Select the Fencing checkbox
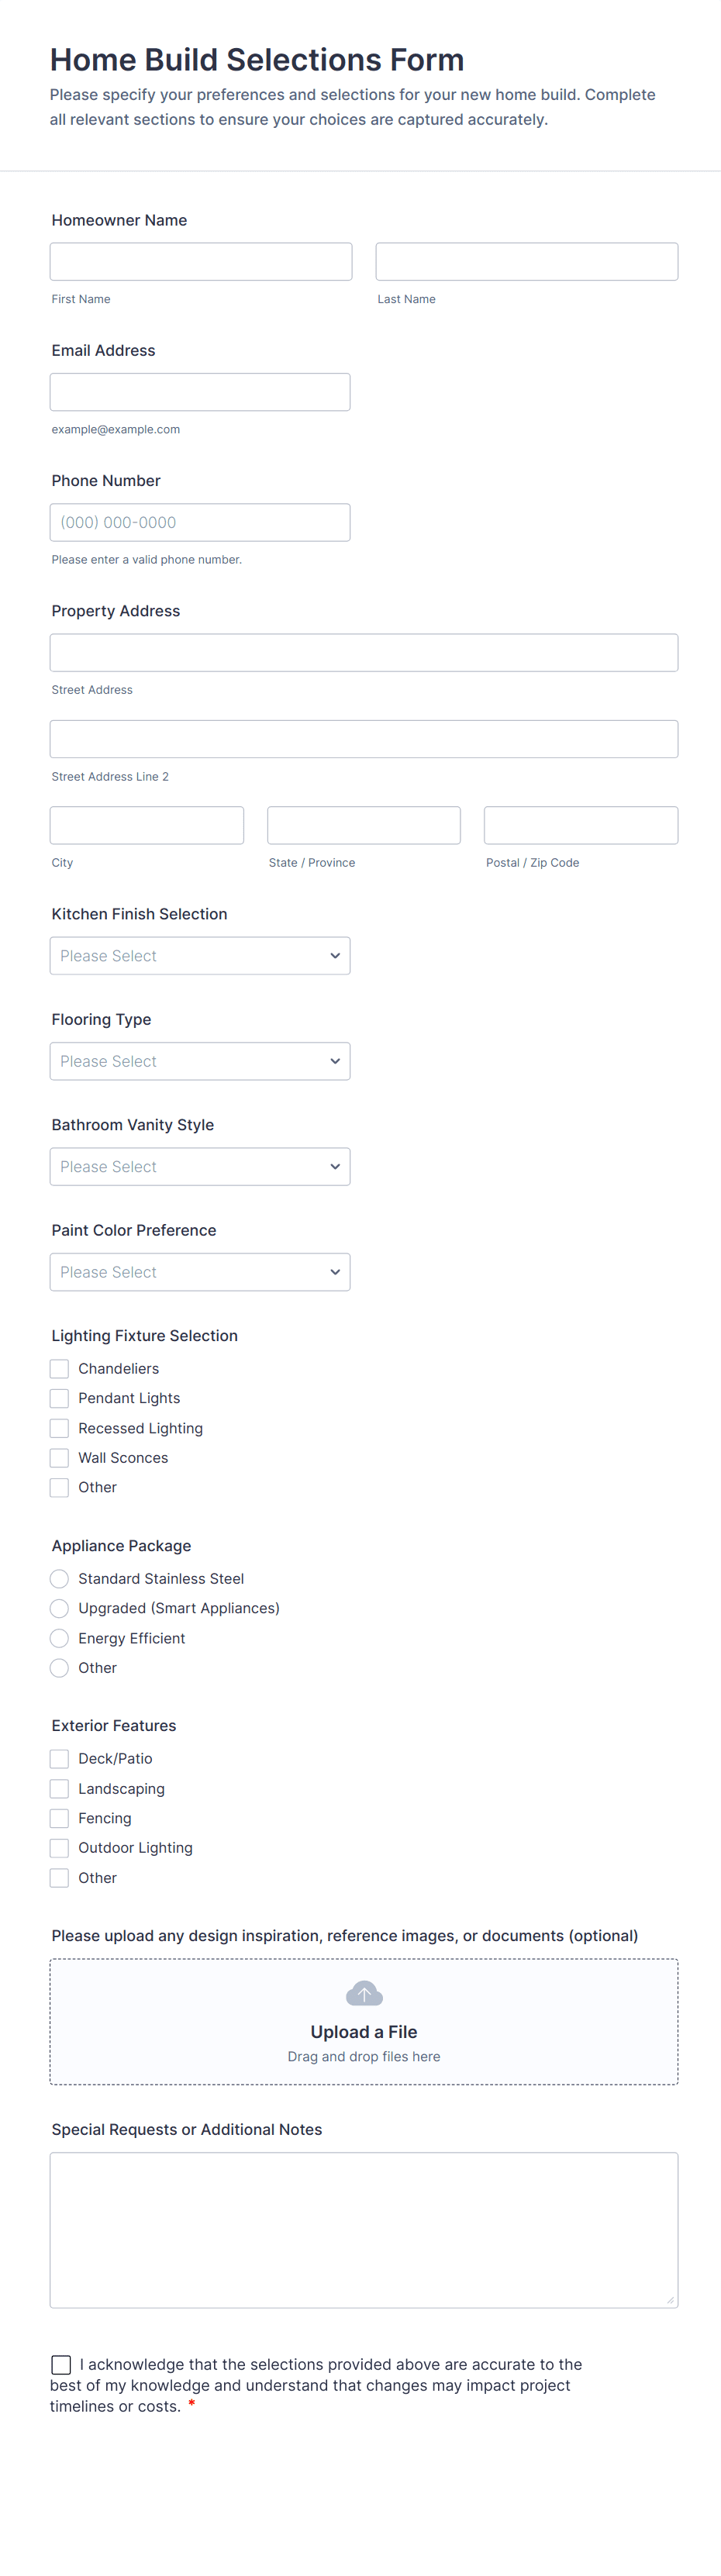This screenshot has width=721, height=2576. [x=60, y=1818]
